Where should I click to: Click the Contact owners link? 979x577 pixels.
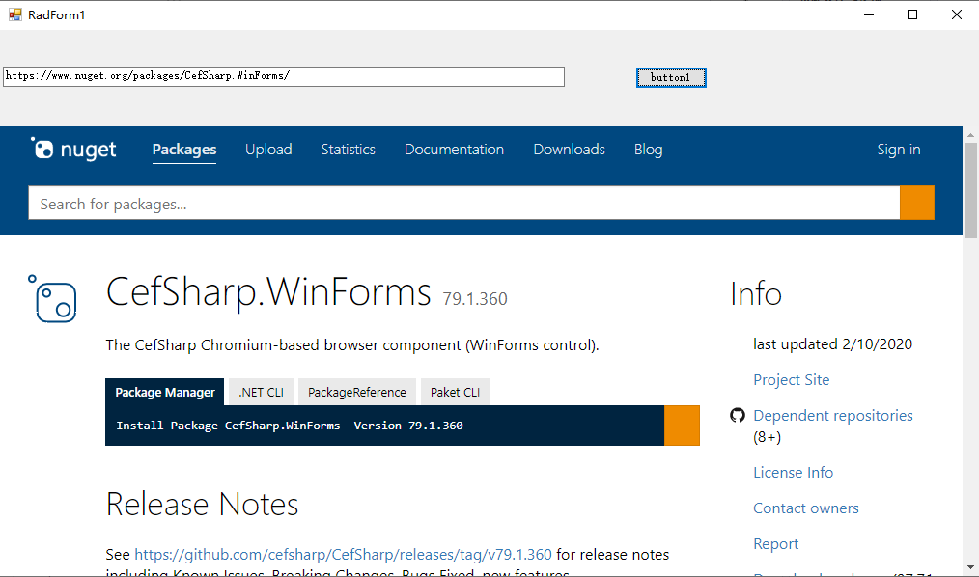click(x=806, y=508)
